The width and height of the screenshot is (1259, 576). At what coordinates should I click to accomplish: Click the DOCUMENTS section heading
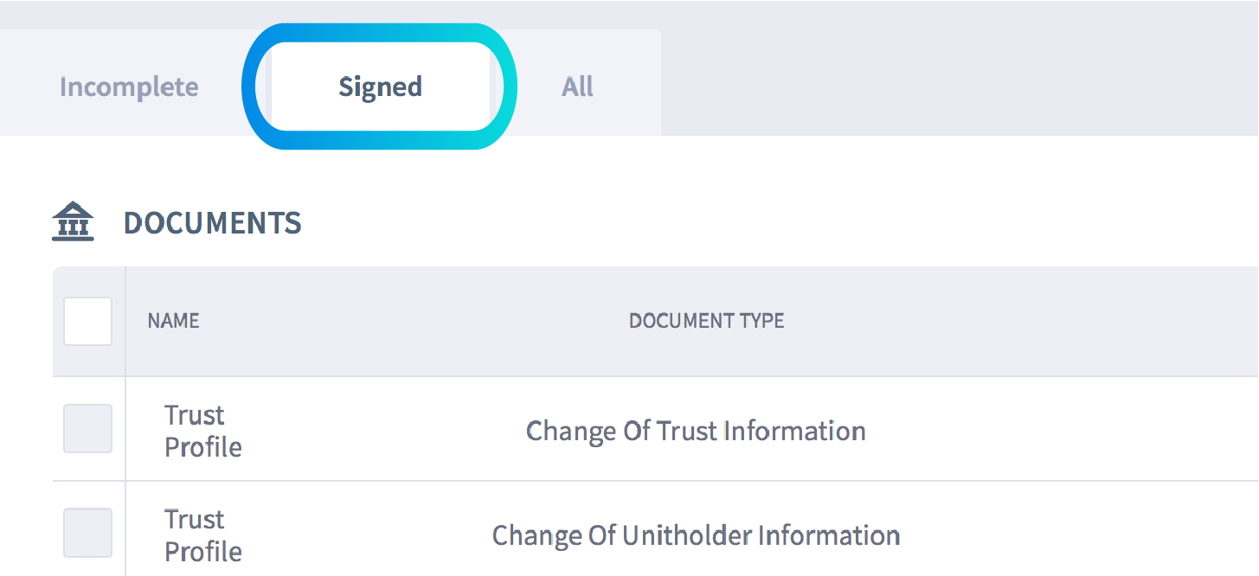[212, 223]
